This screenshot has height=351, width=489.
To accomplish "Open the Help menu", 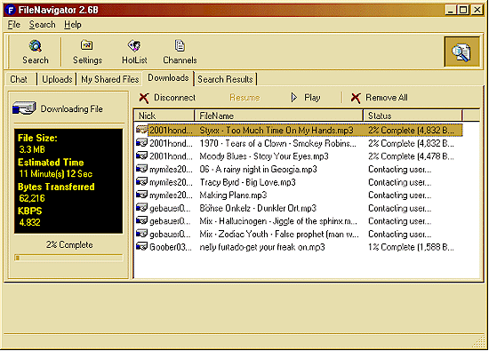I will click(x=73, y=25).
